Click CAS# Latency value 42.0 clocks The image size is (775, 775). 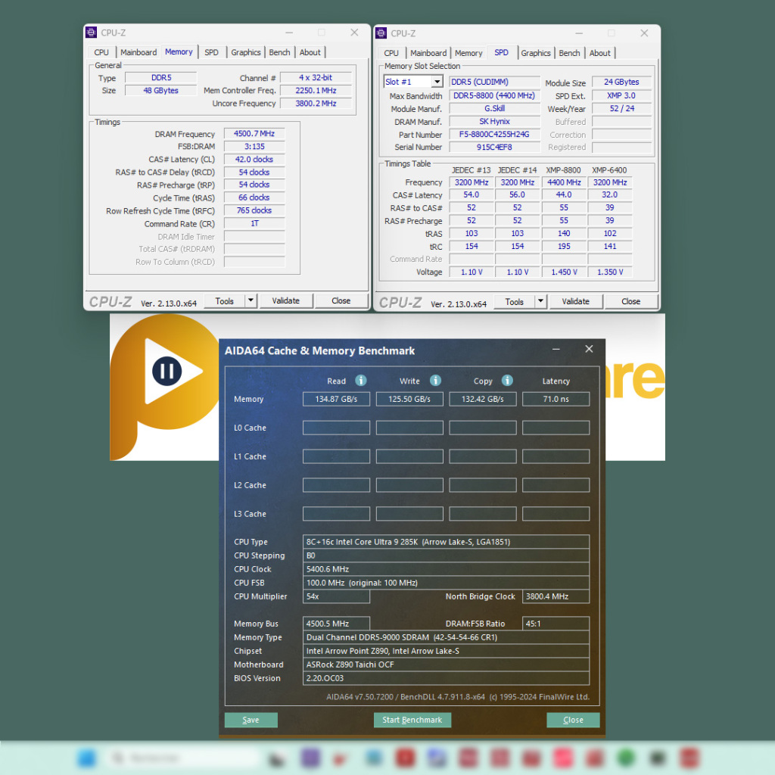254,159
